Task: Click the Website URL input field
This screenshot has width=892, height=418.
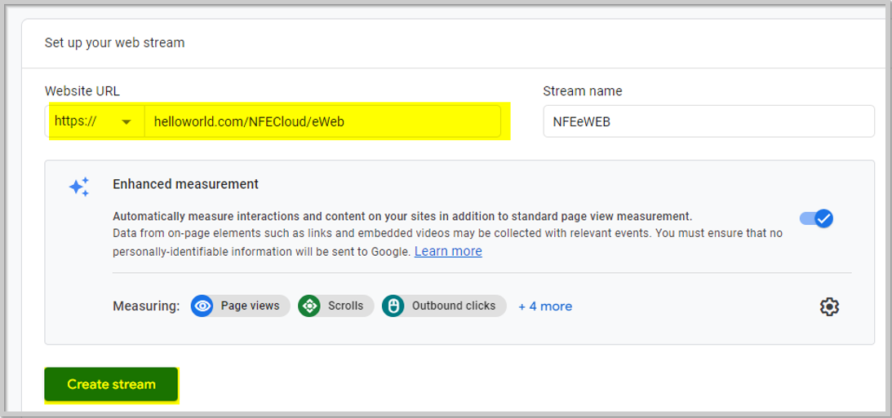Action: click(322, 121)
